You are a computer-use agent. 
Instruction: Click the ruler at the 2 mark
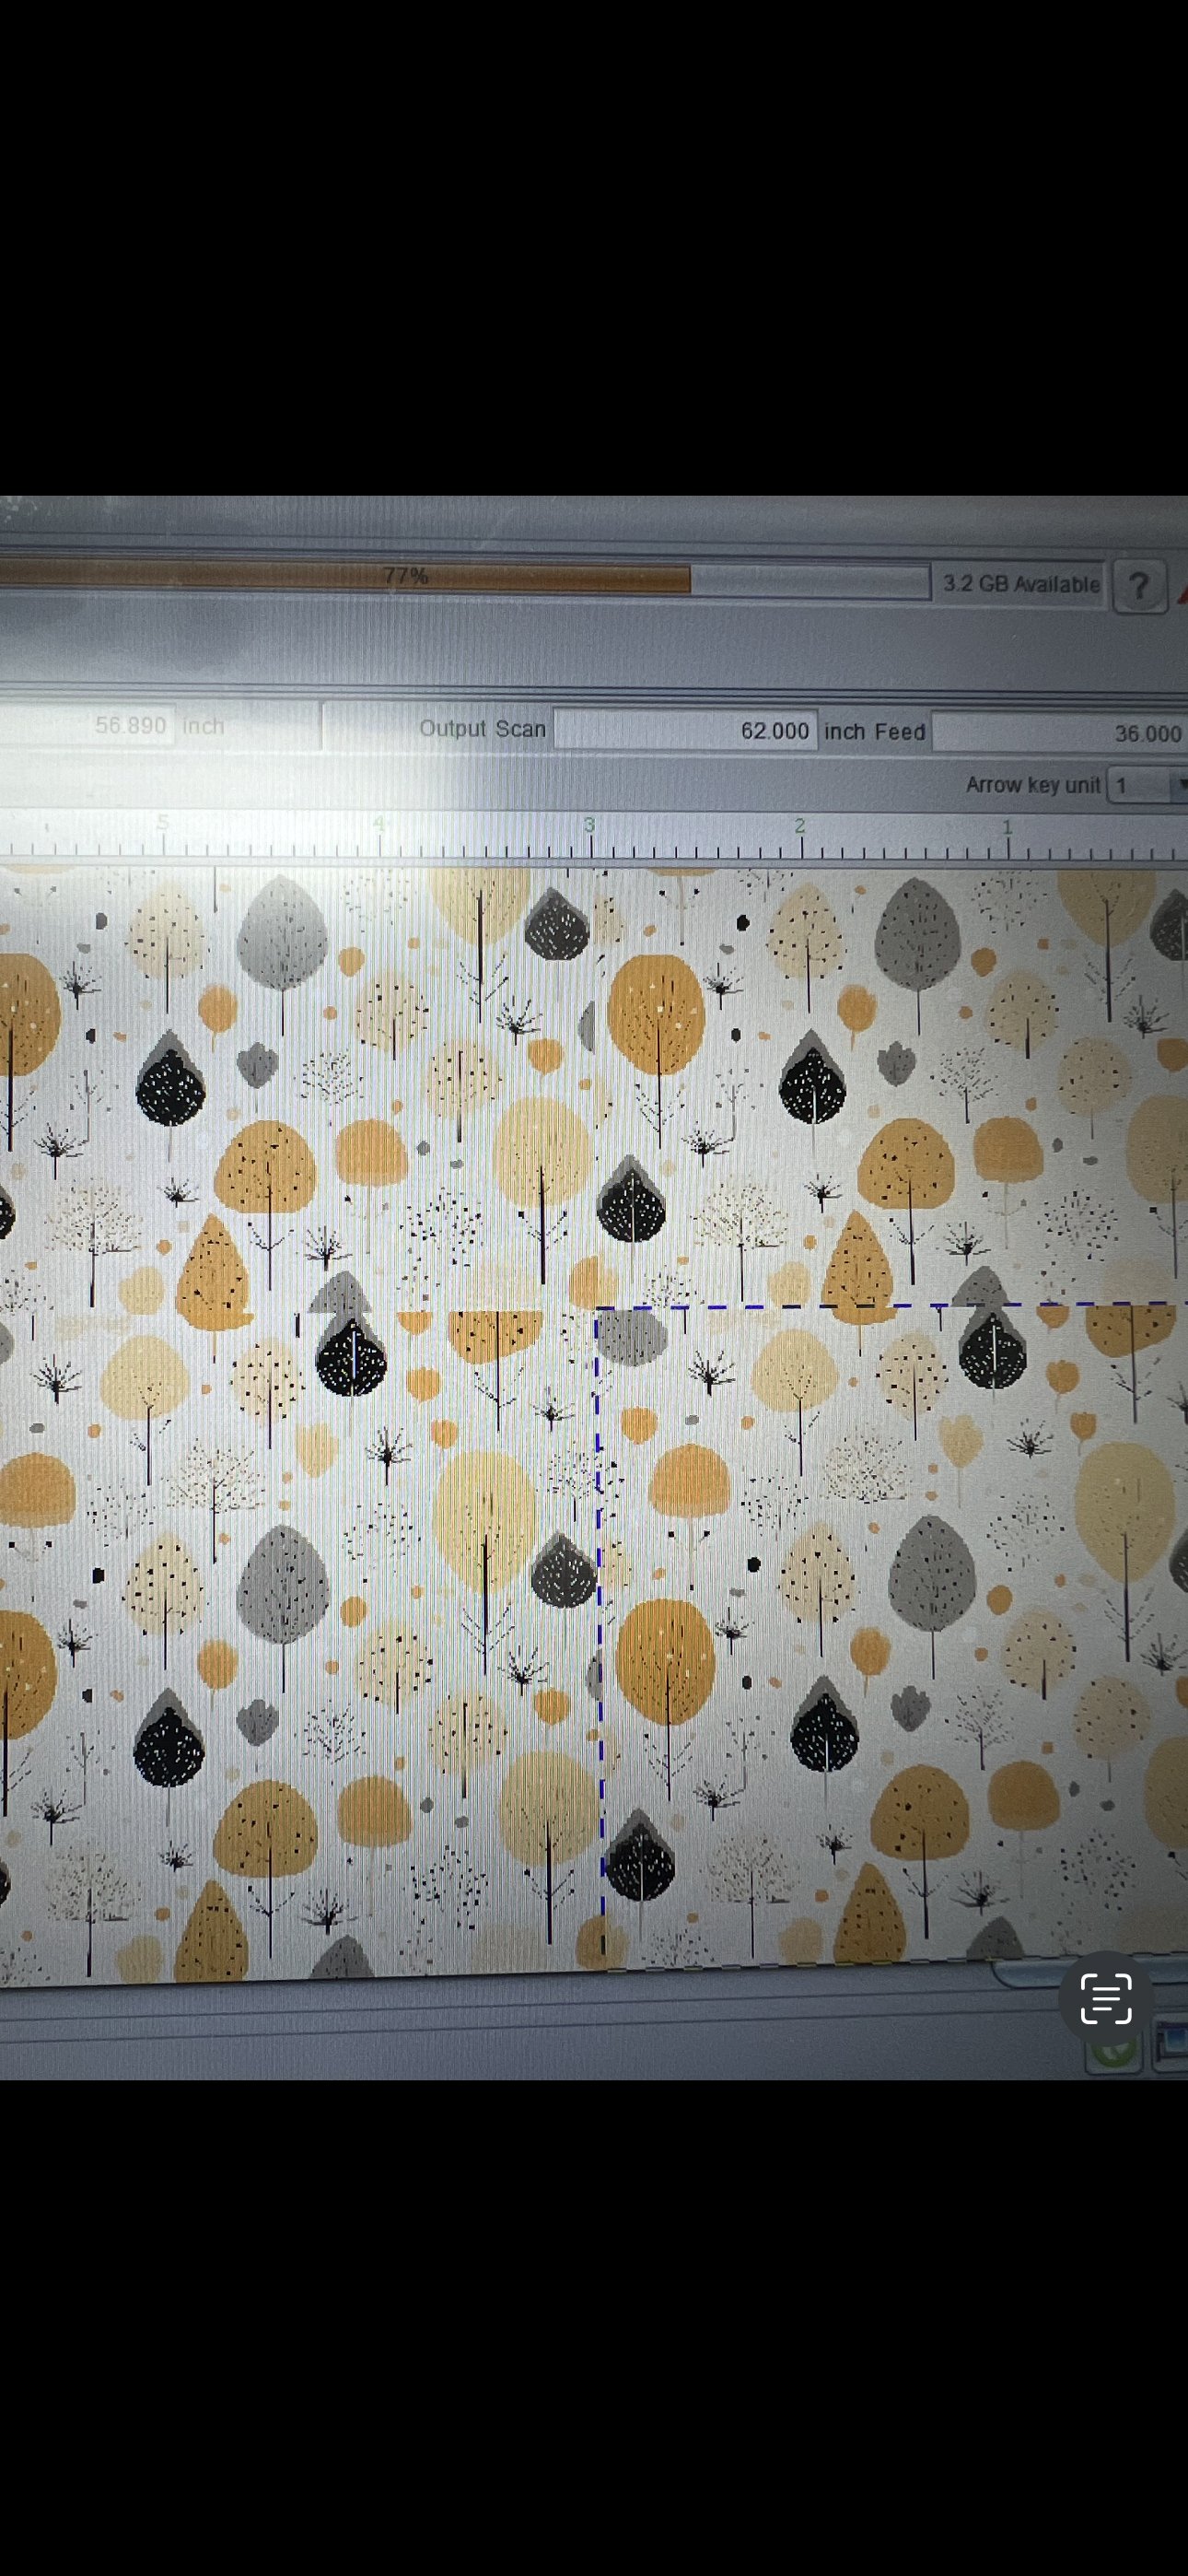coord(800,838)
